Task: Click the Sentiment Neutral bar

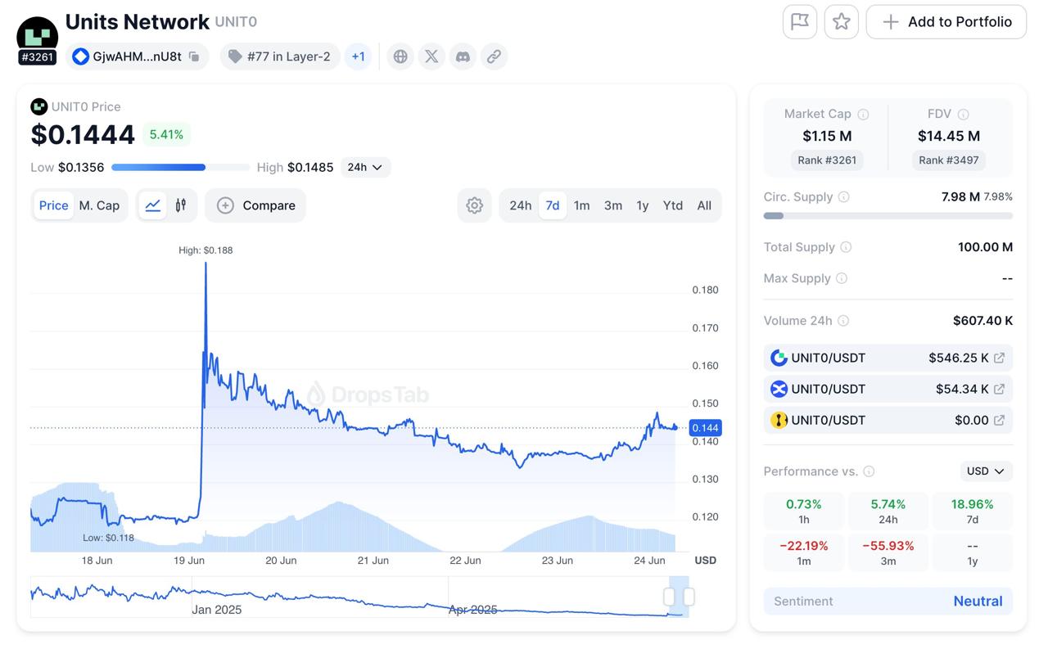Action: click(888, 601)
